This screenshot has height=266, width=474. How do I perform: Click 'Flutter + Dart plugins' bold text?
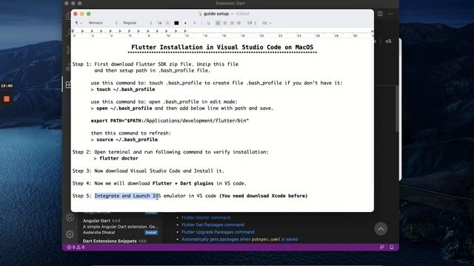point(183,183)
